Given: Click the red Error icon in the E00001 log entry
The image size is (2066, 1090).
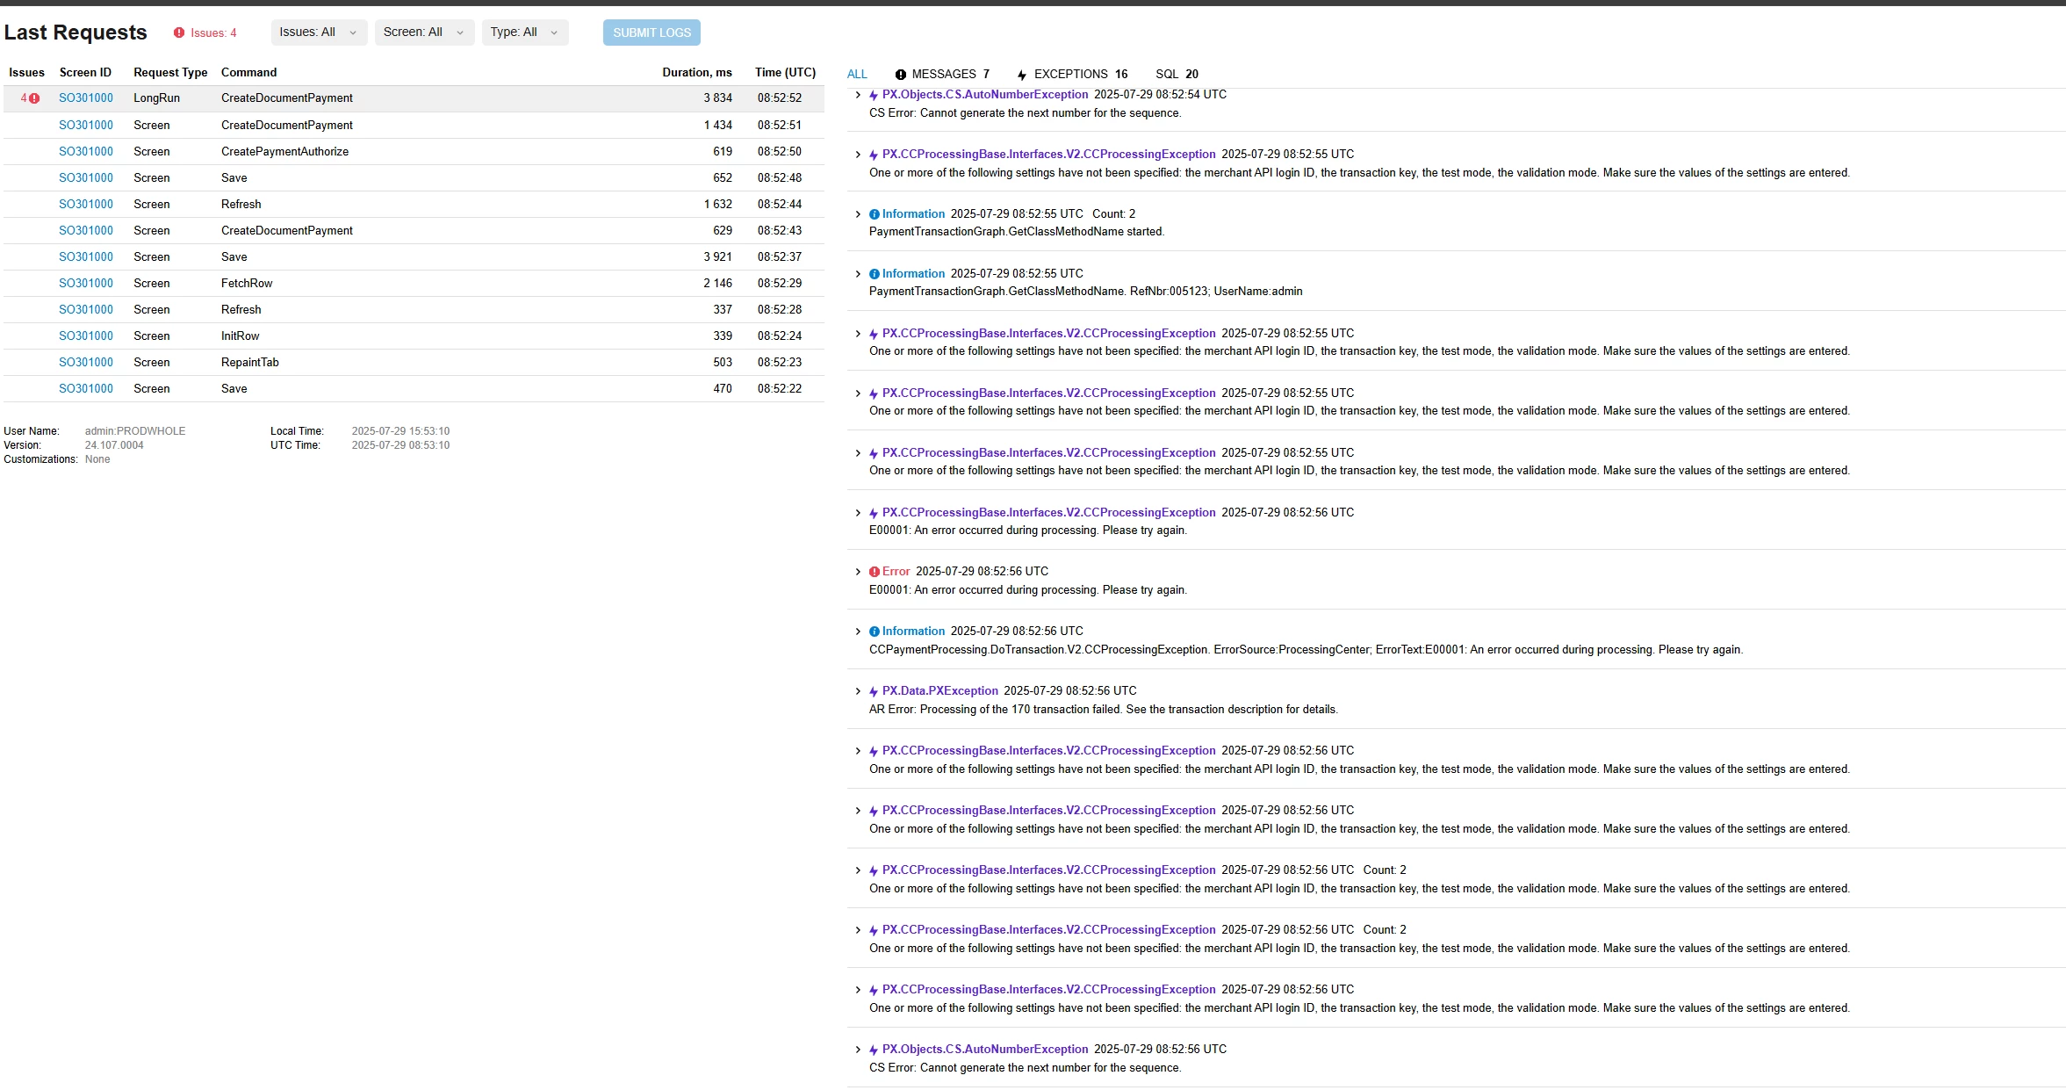Looking at the screenshot, I should click(874, 572).
